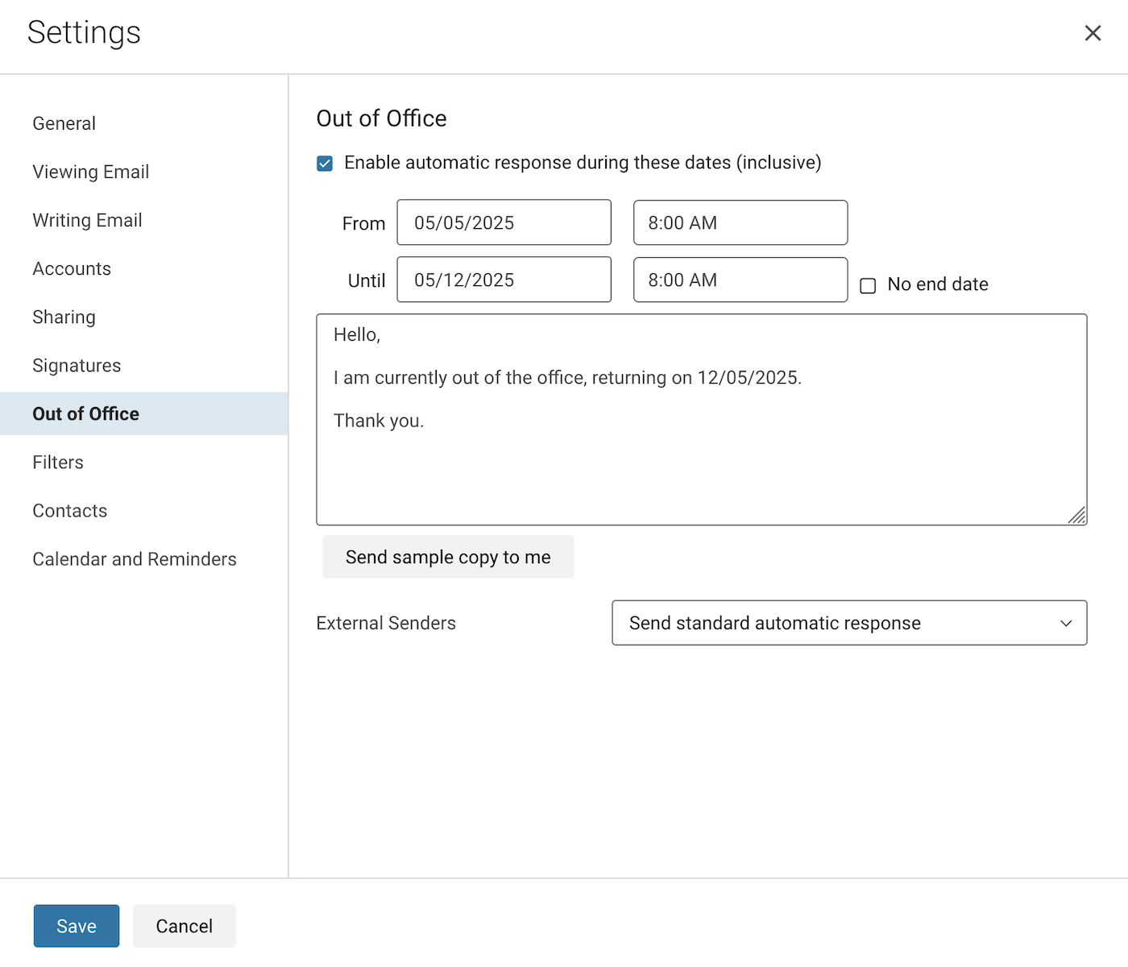Open Signatures settings section

tap(77, 365)
